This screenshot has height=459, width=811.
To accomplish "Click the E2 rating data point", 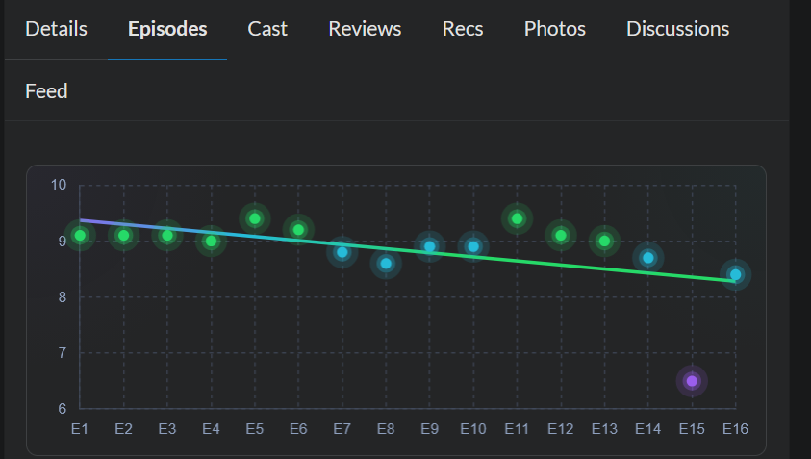I will pos(123,236).
